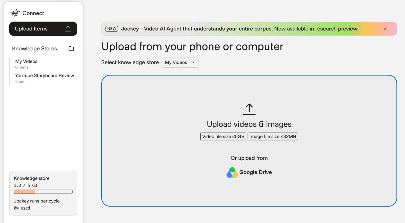Click the Or upload from label

(x=249, y=158)
